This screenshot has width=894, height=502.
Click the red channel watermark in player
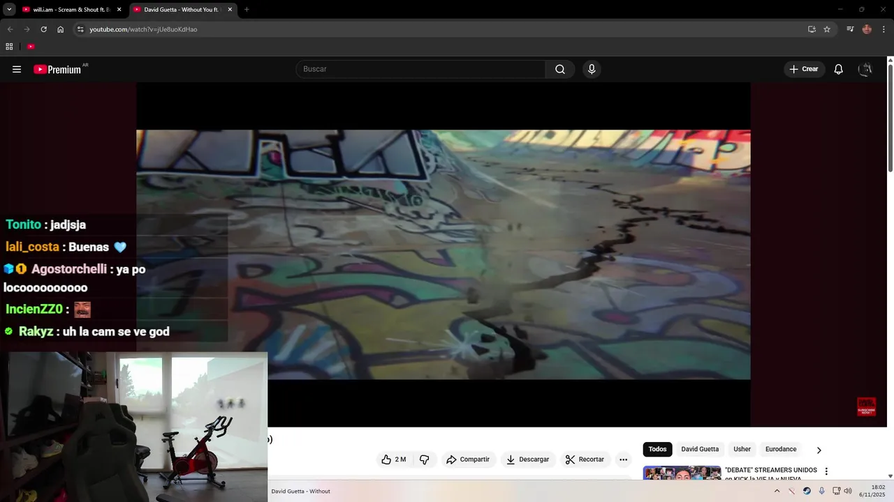point(866,406)
